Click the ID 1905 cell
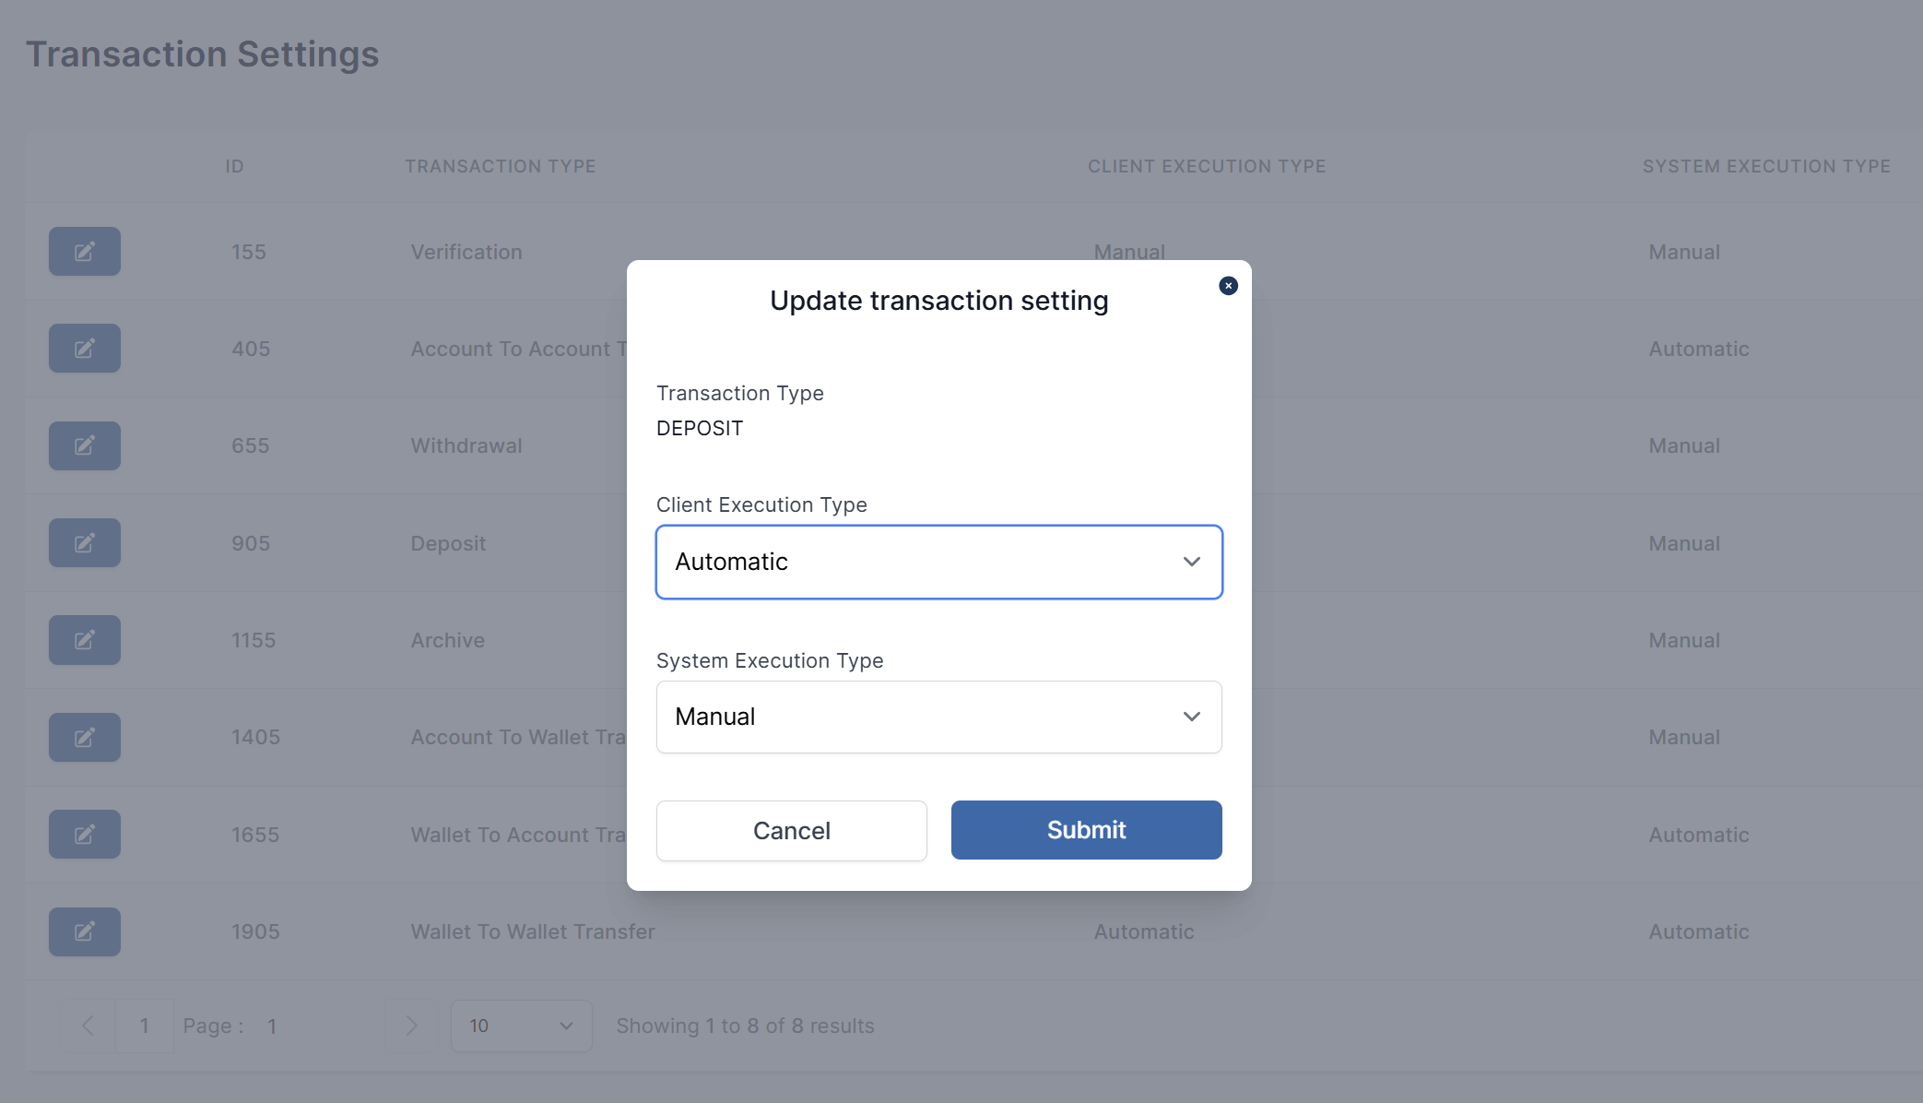Viewport: 1923px width, 1103px height. pos(255,931)
